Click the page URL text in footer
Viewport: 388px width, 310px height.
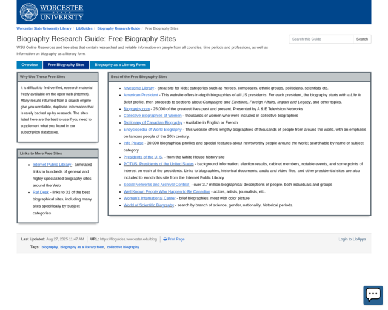click(129, 239)
